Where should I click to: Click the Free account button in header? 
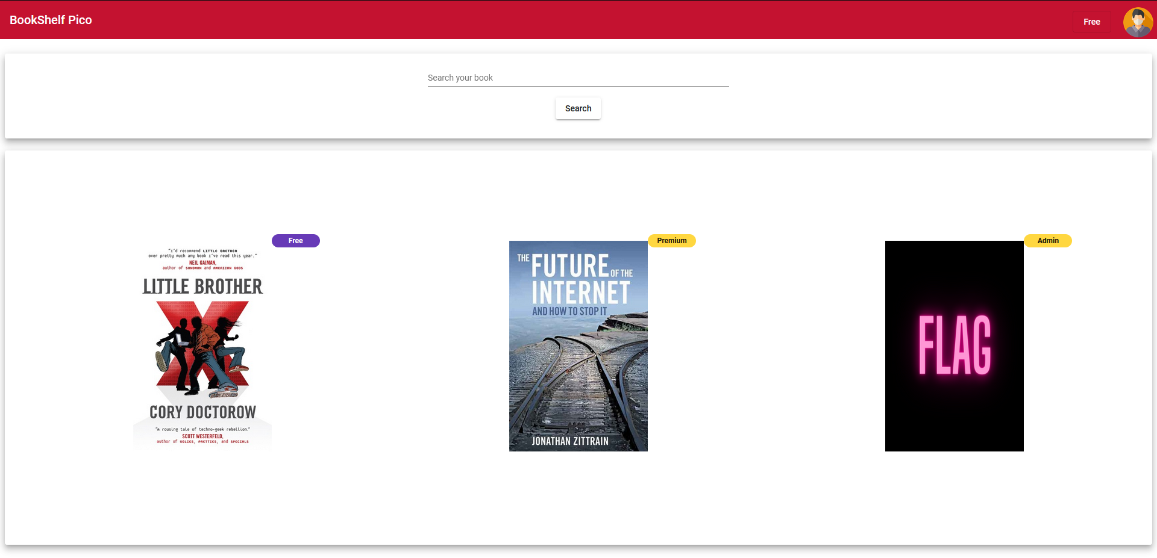click(x=1091, y=22)
